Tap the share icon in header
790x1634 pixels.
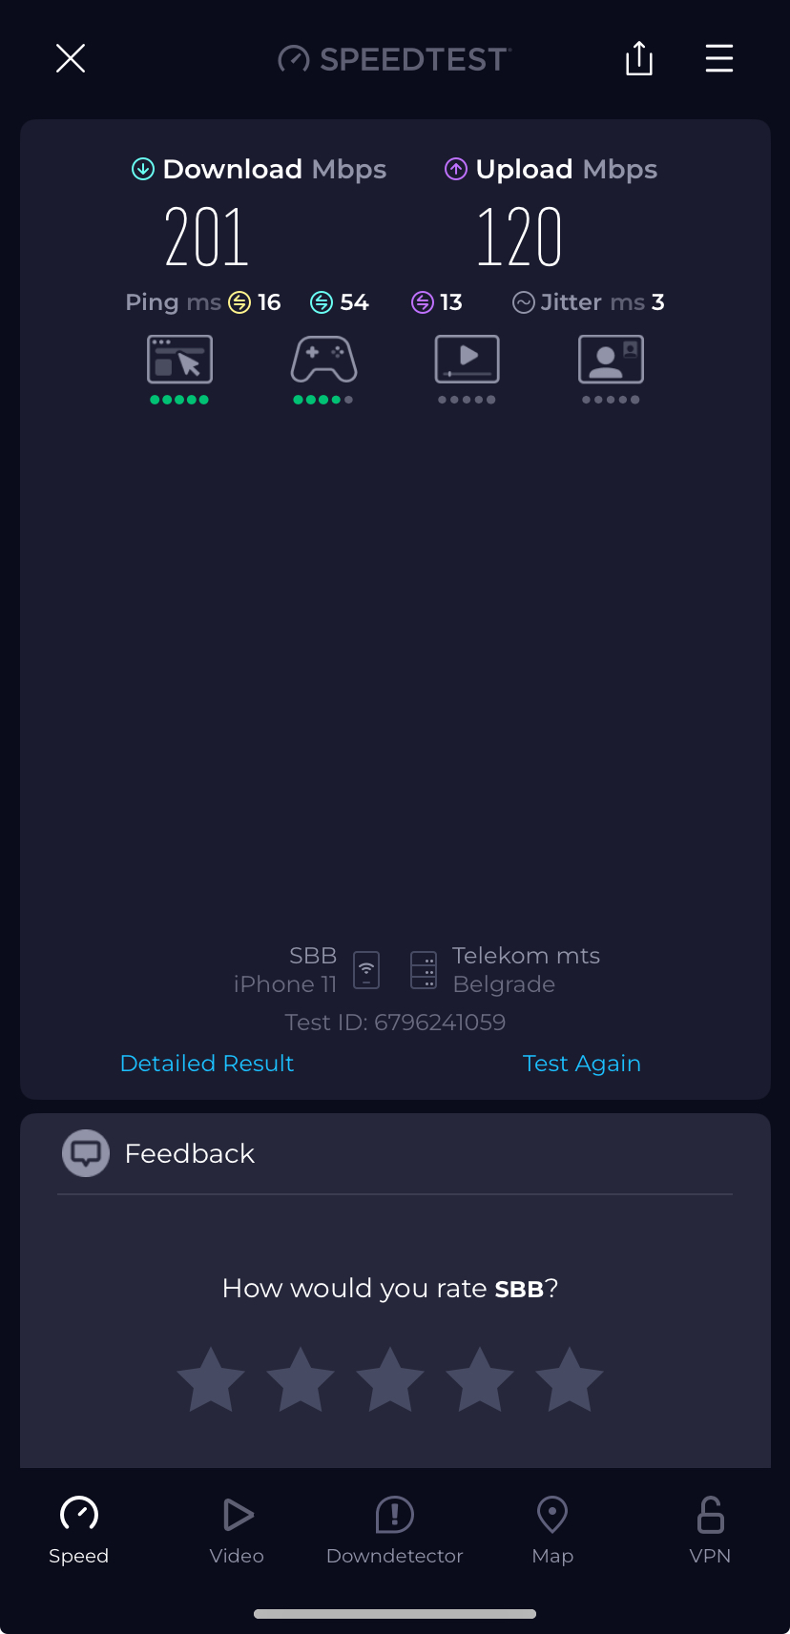pyautogui.click(x=639, y=58)
